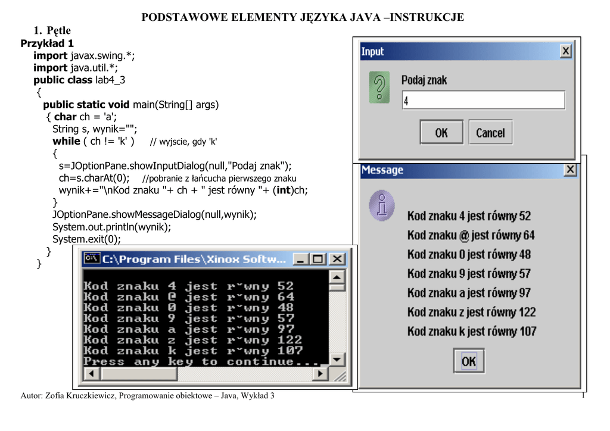This screenshot has height=431, width=610.
Task: Click the console vertical scrollbar down arrow
Action: pos(337,360)
